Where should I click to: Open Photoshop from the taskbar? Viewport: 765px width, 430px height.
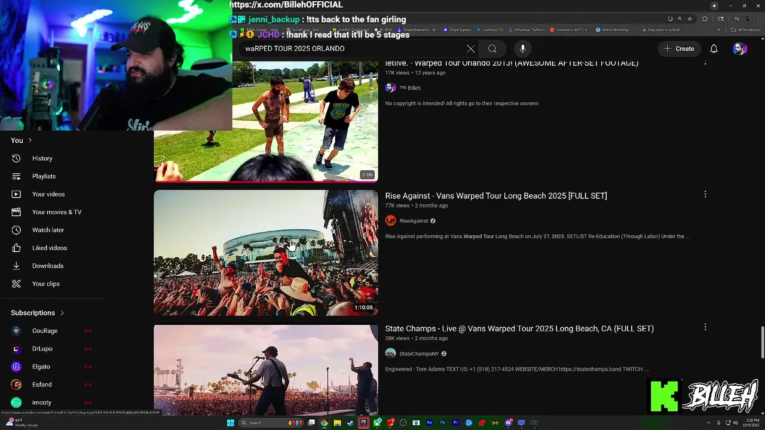point(442,423)
